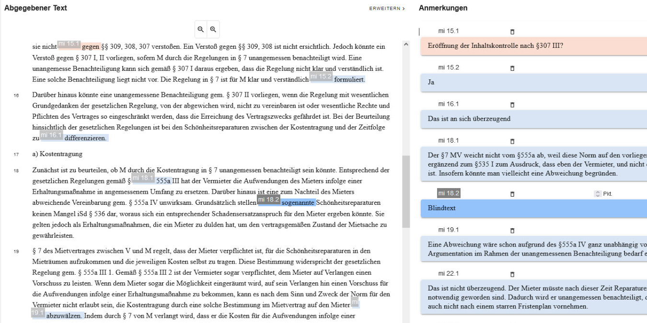647x323 pixels.
Task: Click the mi 18.1 marker before 555a
Action: [143, 178]
